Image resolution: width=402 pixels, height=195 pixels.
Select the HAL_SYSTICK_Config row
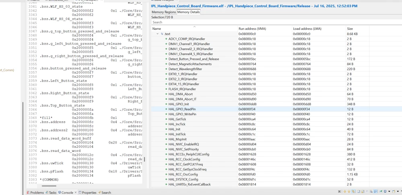pyautogui.click(x=276, y=179)
